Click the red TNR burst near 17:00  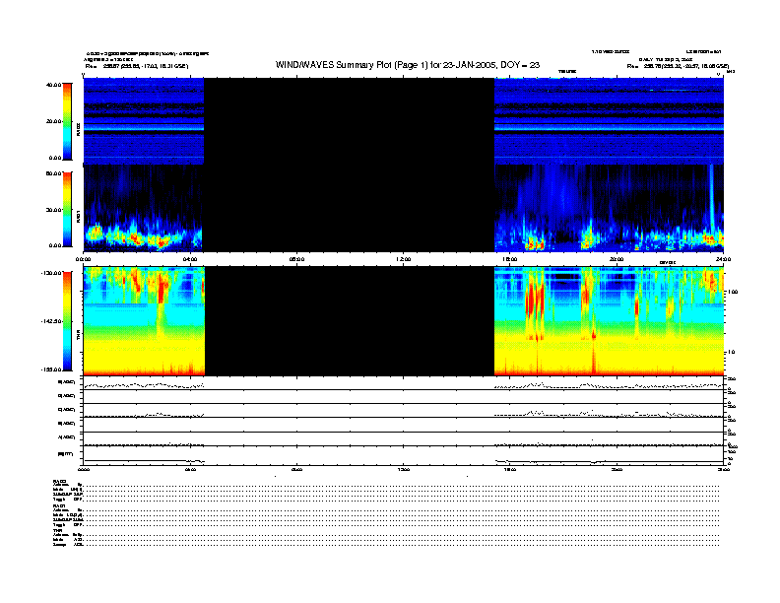pos(534,302)
